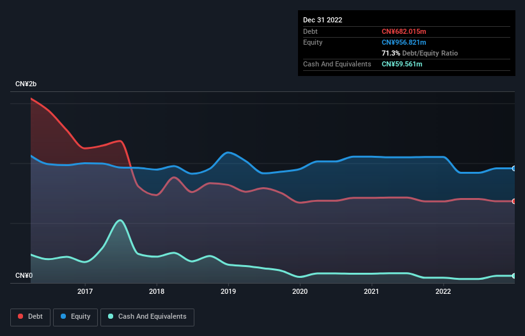Viewport: 525px width, 336px height.
Task: Click the Cash value CN¥59.561m
Action: [x=402, y=64]
